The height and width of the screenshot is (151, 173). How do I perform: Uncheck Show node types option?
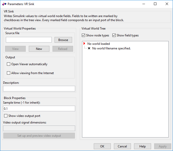point(84,35)
